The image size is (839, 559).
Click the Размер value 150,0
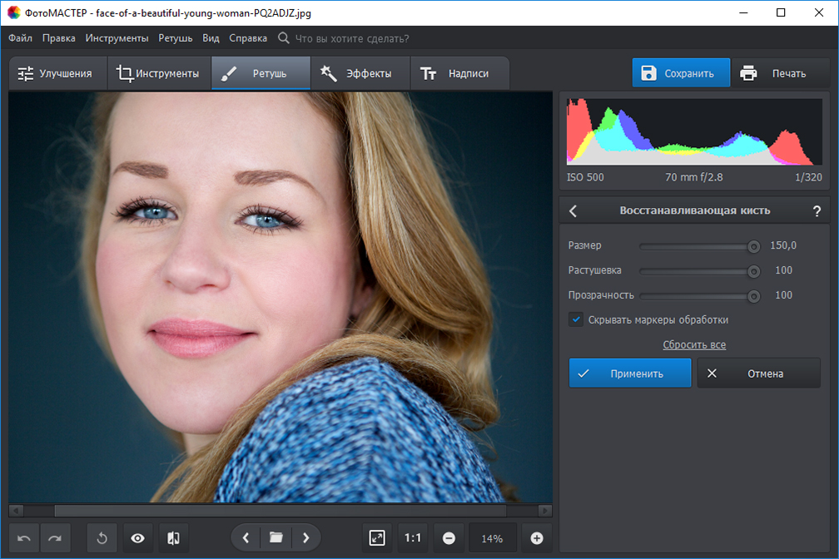coord(782,245)
